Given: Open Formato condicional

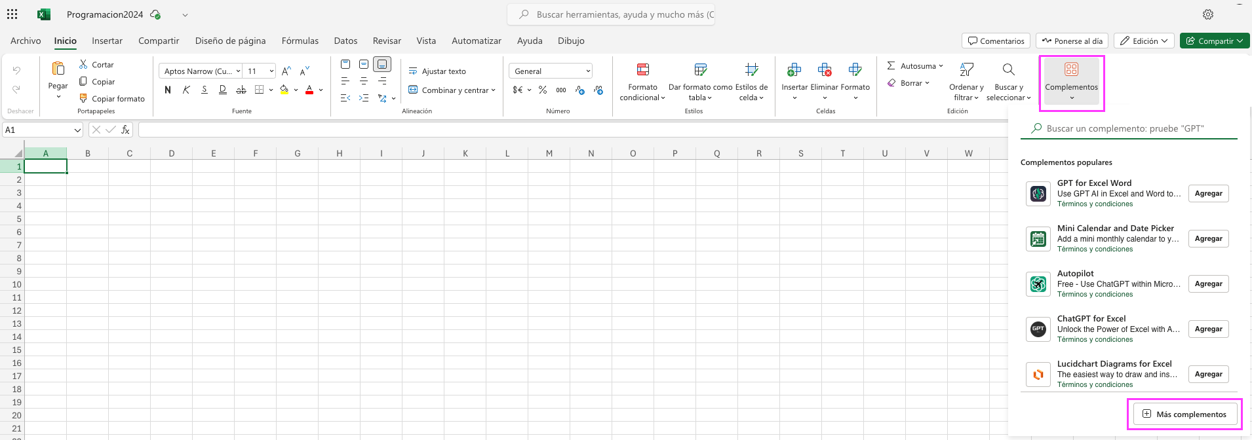Looking at the screenshot, I should [643, 81].
